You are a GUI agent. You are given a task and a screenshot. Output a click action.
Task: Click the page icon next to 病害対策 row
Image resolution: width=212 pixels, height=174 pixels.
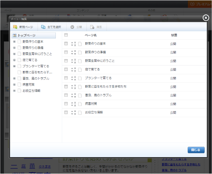[80, 104]
